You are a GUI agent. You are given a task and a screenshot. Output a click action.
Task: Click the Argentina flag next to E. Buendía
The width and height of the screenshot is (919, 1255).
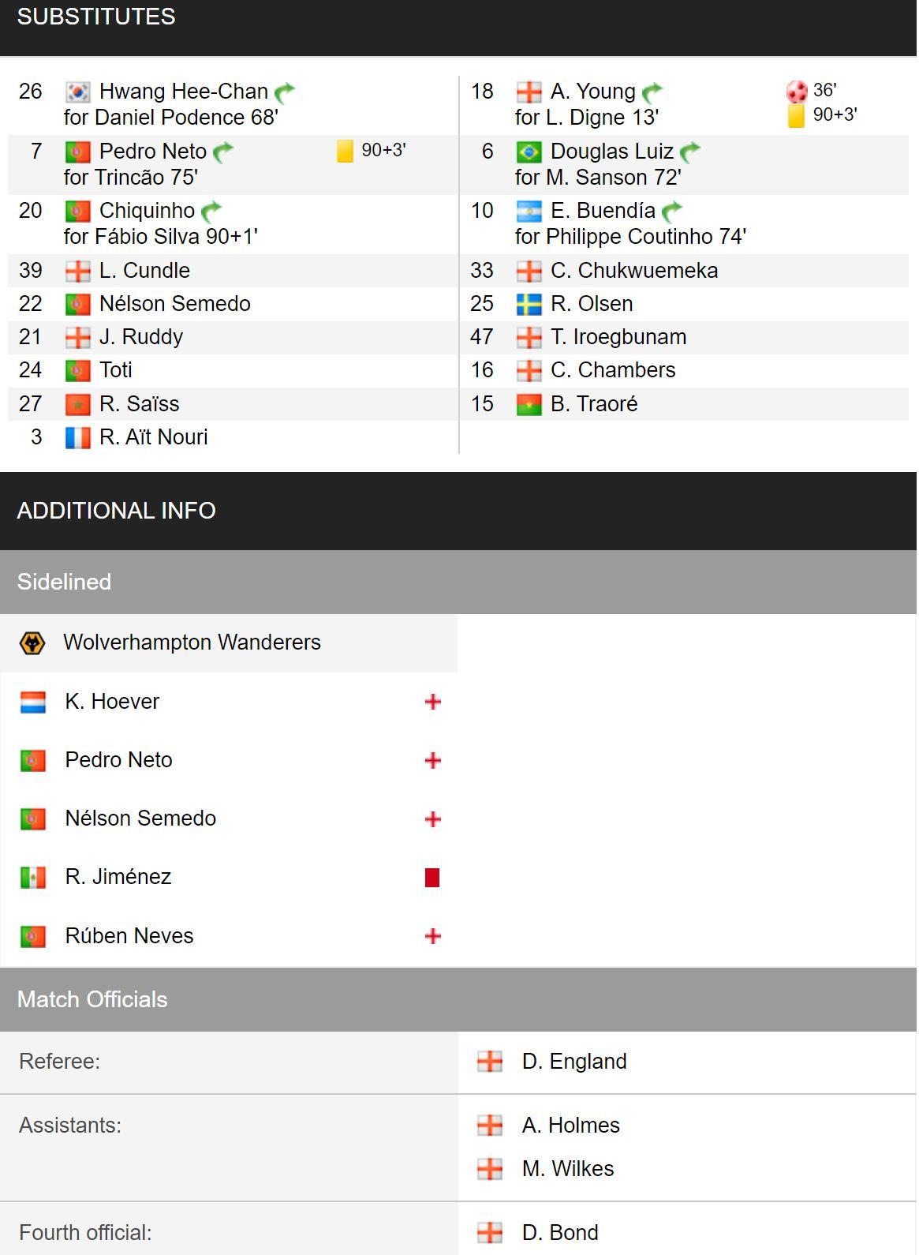pos(529,212)
